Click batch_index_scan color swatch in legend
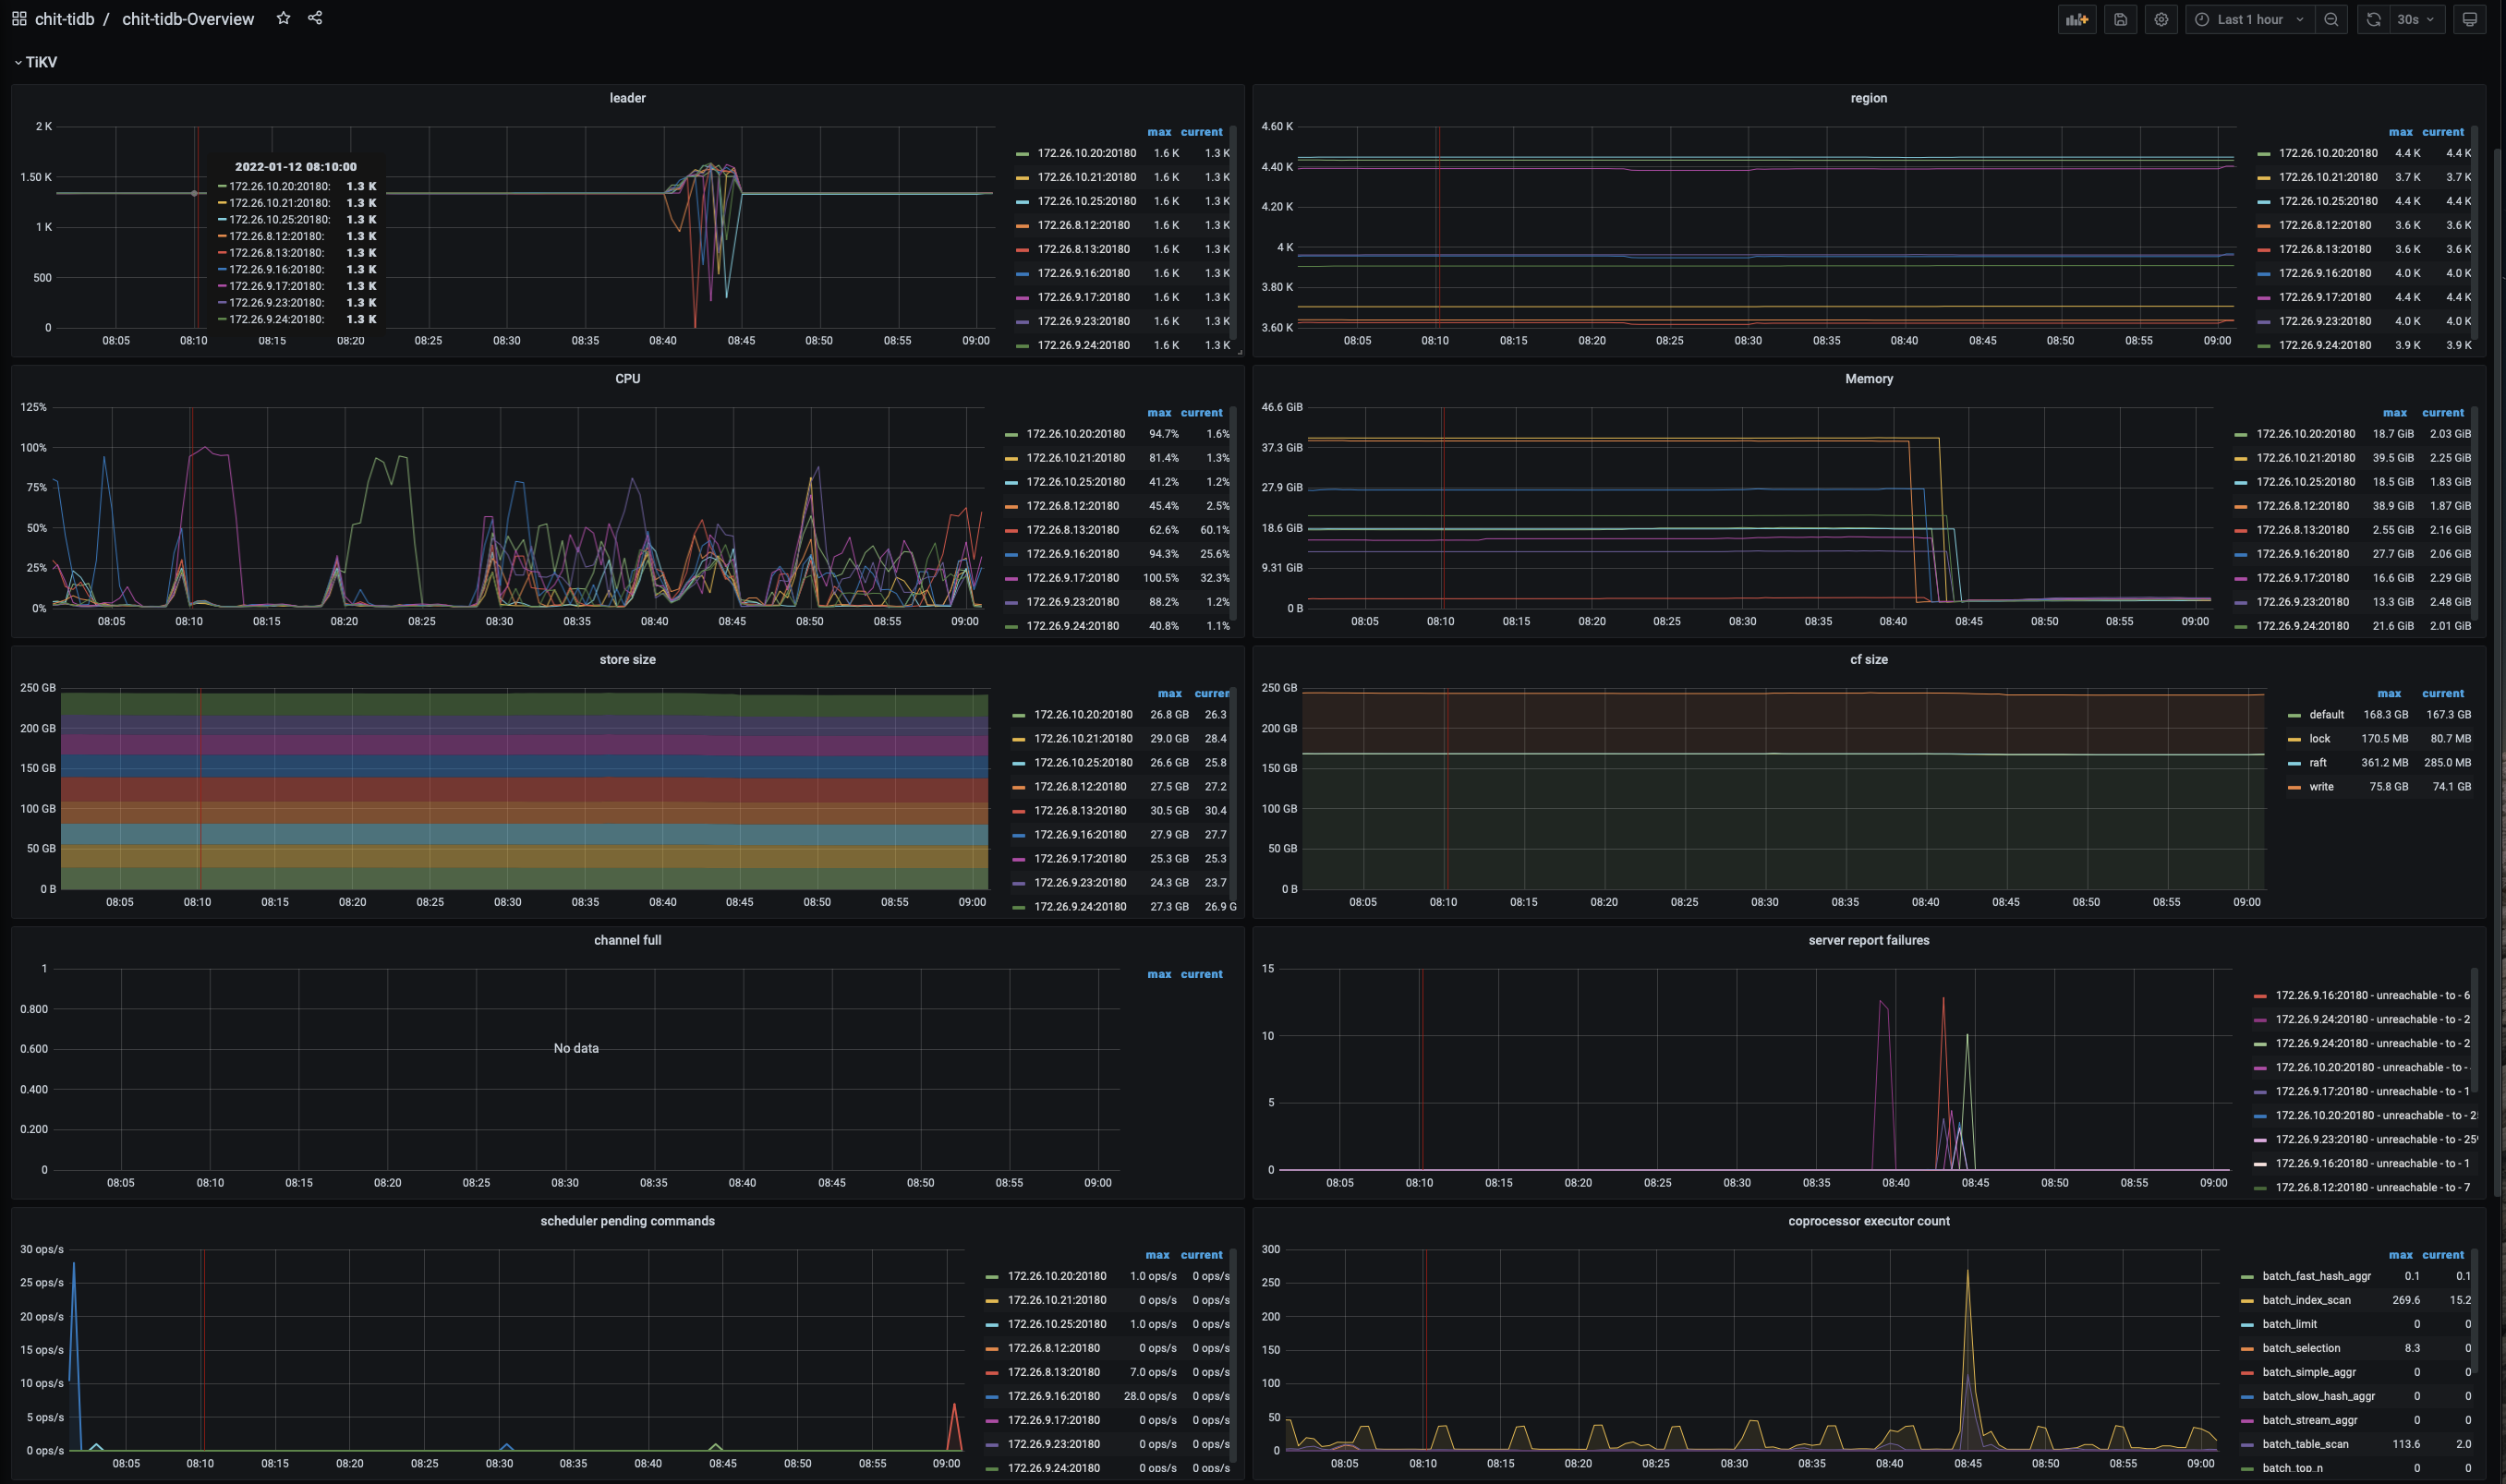 tap(2247, 1300)
